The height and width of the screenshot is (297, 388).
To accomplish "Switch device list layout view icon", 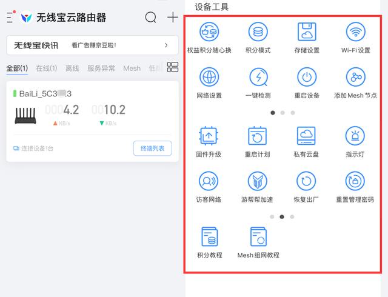I will tap(173, 67).
